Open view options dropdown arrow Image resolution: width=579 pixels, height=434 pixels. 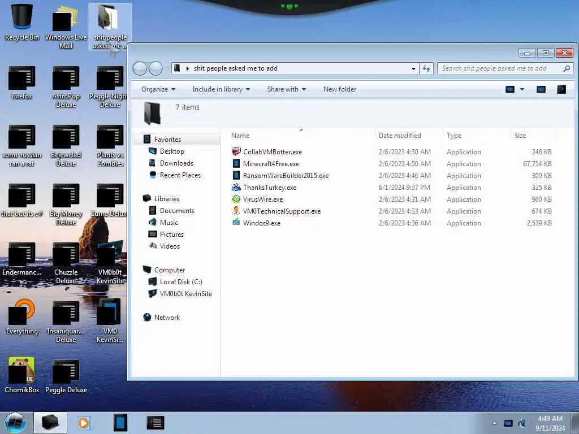click(x=522, y=89)
